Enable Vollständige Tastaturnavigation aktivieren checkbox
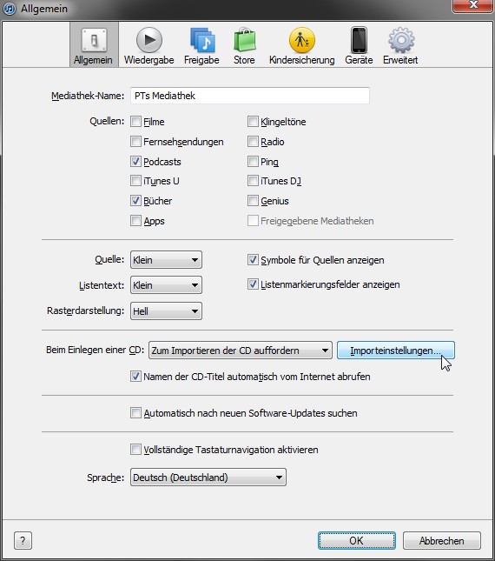Viewport: 495px width, 561px height. coord(135,450)
